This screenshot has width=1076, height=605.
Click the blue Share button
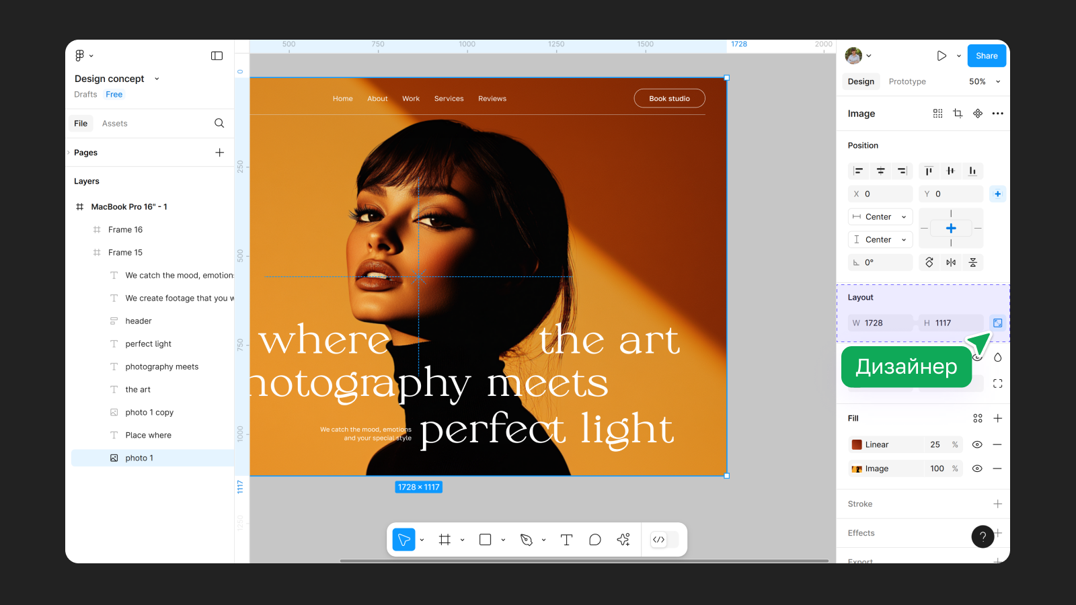click(x=987, y=56)
